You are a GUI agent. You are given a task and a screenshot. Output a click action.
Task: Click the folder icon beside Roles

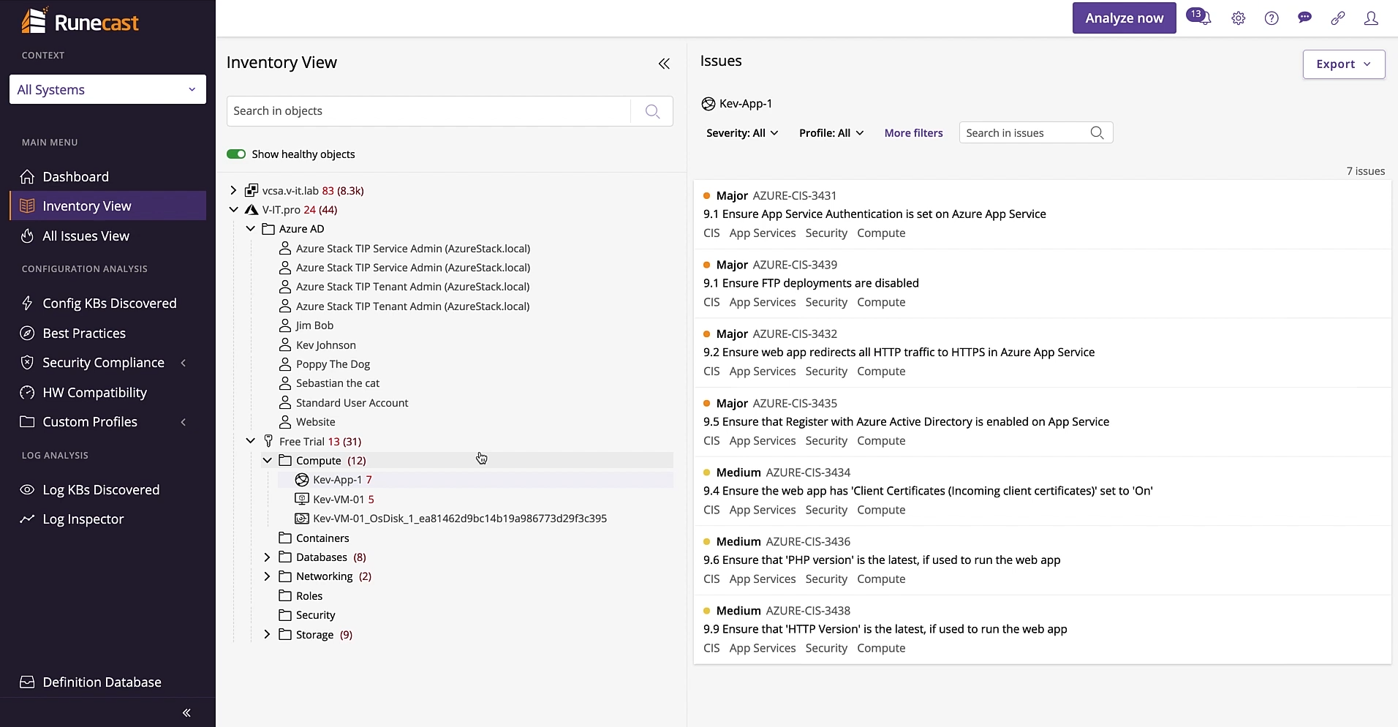285,595
